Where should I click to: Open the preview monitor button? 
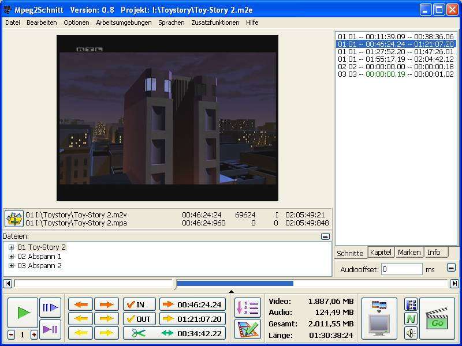point(379,318)
